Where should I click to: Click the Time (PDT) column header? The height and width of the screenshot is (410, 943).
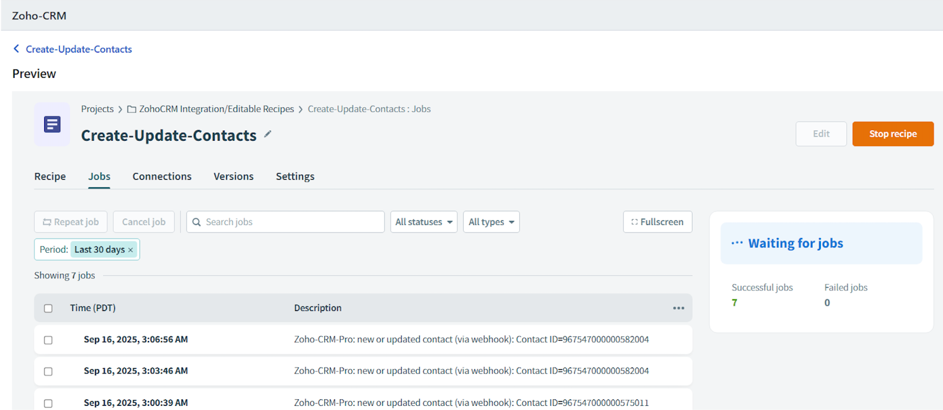93,308
